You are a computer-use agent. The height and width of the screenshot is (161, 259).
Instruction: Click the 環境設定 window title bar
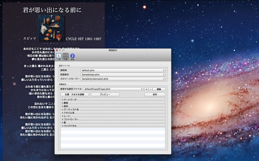(113, 50)
